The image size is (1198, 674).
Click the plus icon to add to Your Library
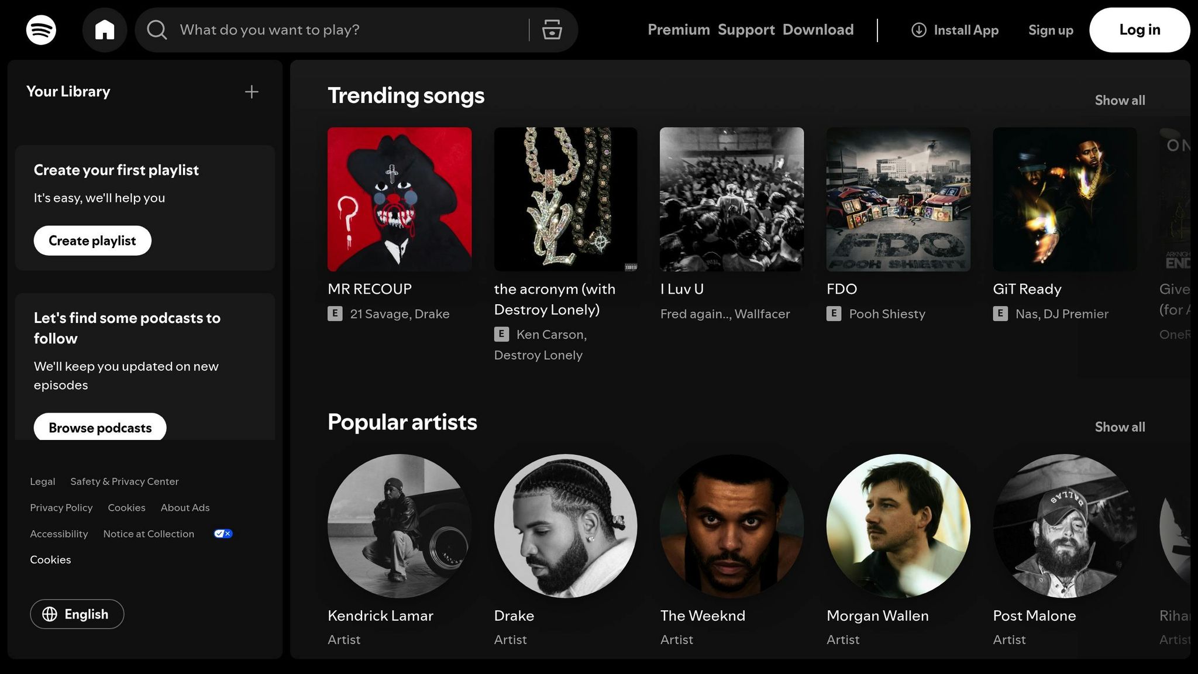tap(251, 91)
